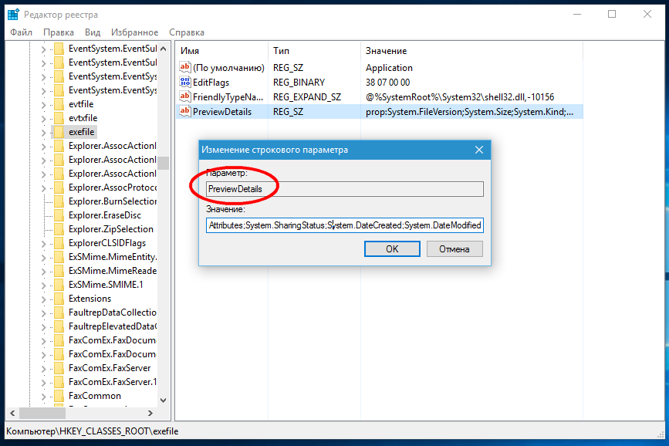This screenshot has width=669, height=446.
Task: Click the horizontal scrollbar right arrow in tree
Action: coord(150,413)
